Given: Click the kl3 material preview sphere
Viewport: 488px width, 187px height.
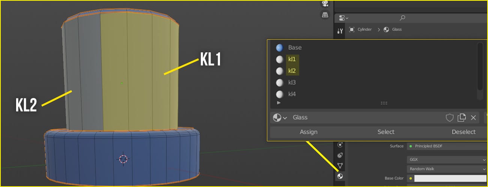Looking at the screenshot, I should pyautogui.click(x=279, y=82).
